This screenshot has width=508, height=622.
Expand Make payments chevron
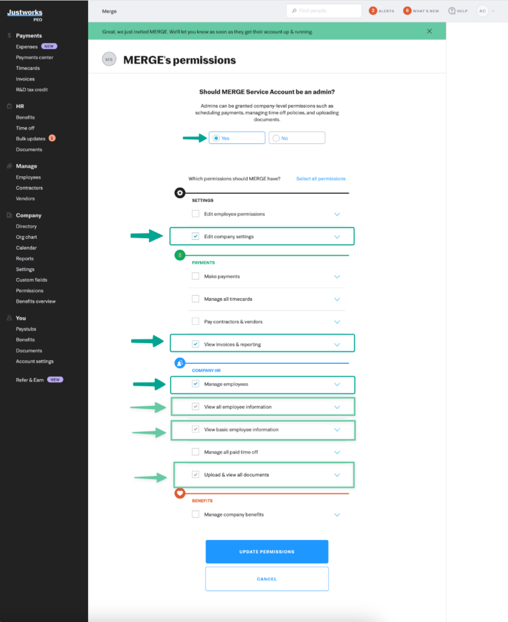337,276
